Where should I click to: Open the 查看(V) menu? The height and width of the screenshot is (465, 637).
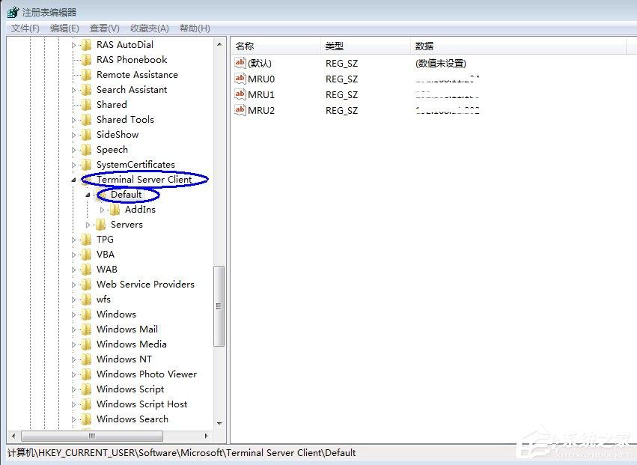(104, 28)
